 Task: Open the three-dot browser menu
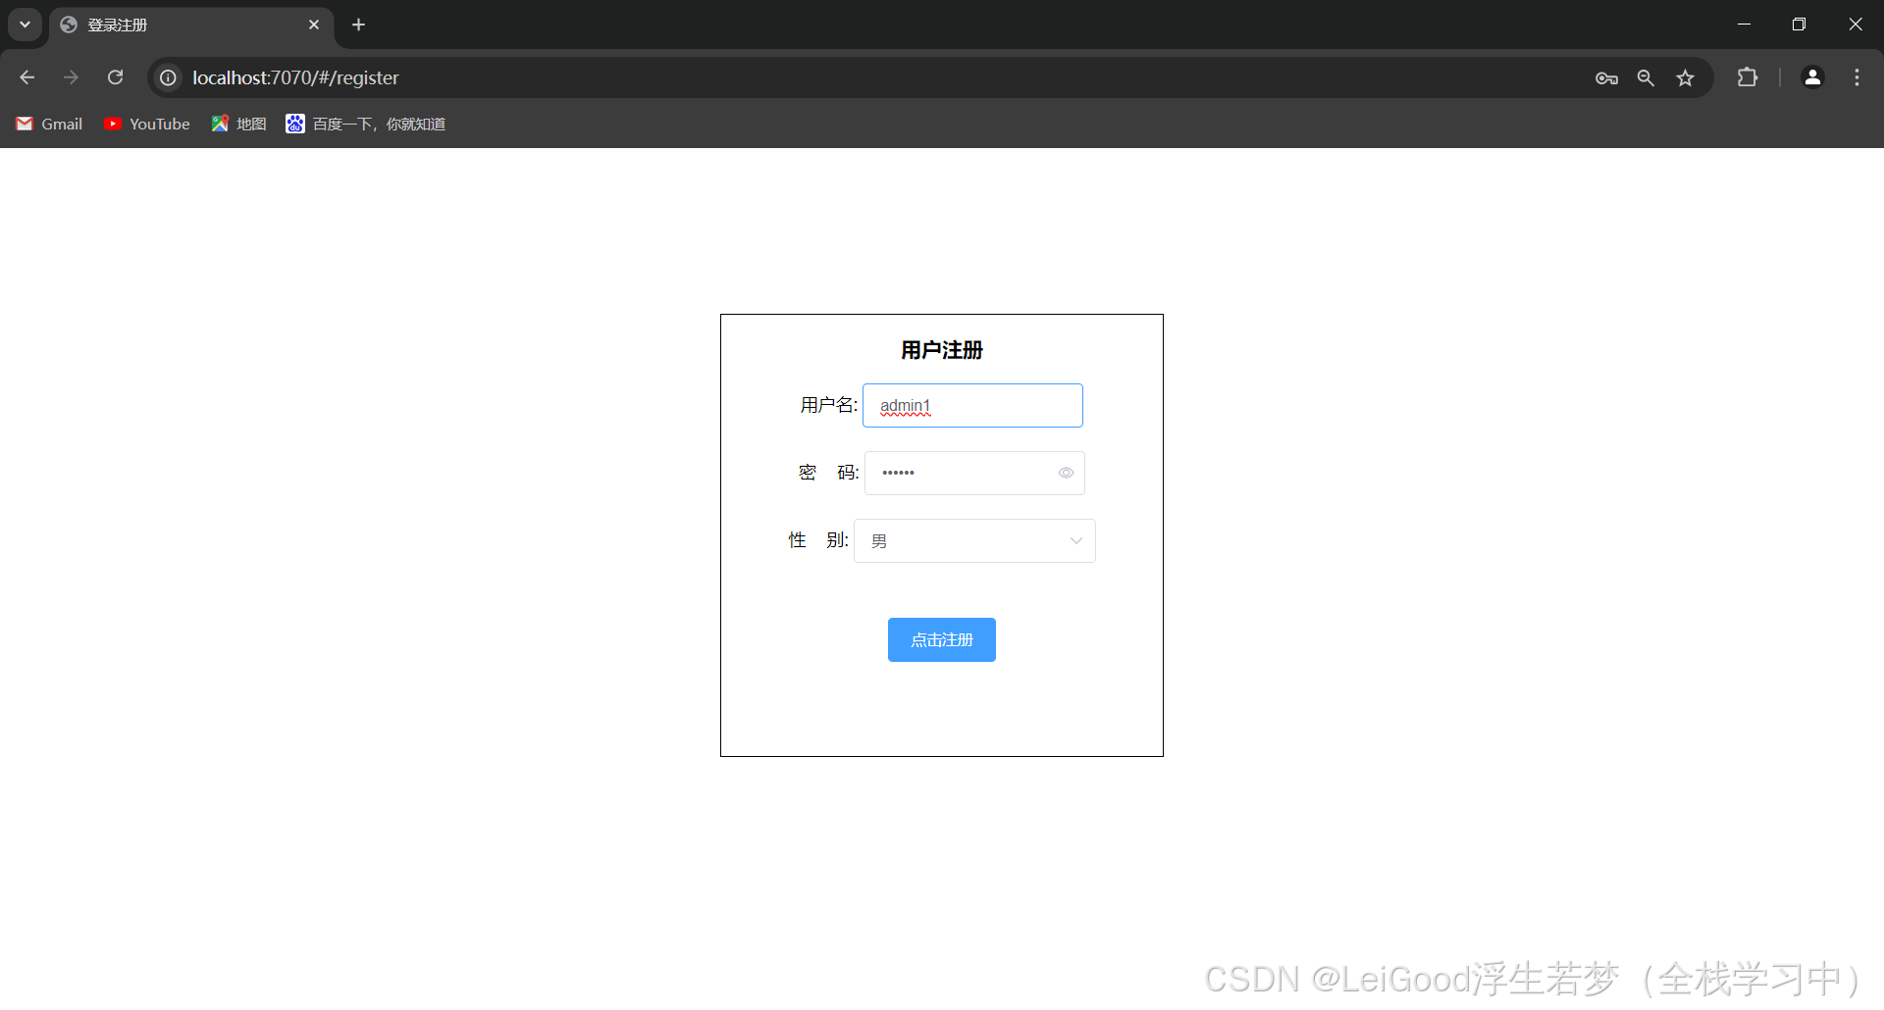[x=1857, y=77]
